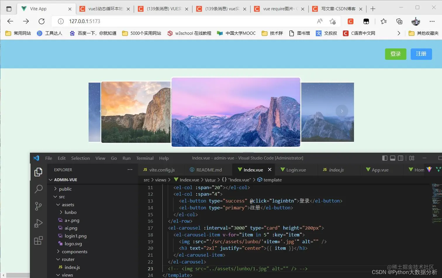Viewport: 442px width, 278px height.
Task: Open the 常用网站 bookmark folder
Action: [x=18, y=33]
